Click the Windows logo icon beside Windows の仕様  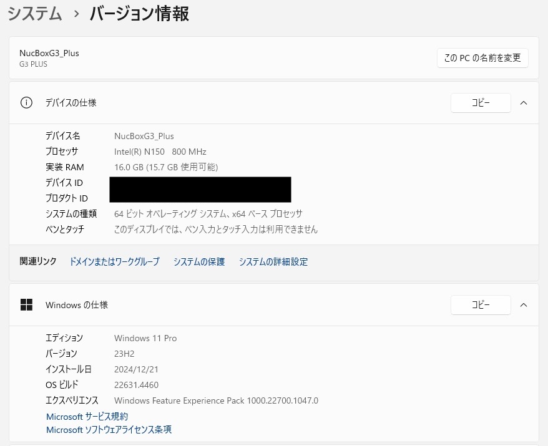tap(26, 305)
